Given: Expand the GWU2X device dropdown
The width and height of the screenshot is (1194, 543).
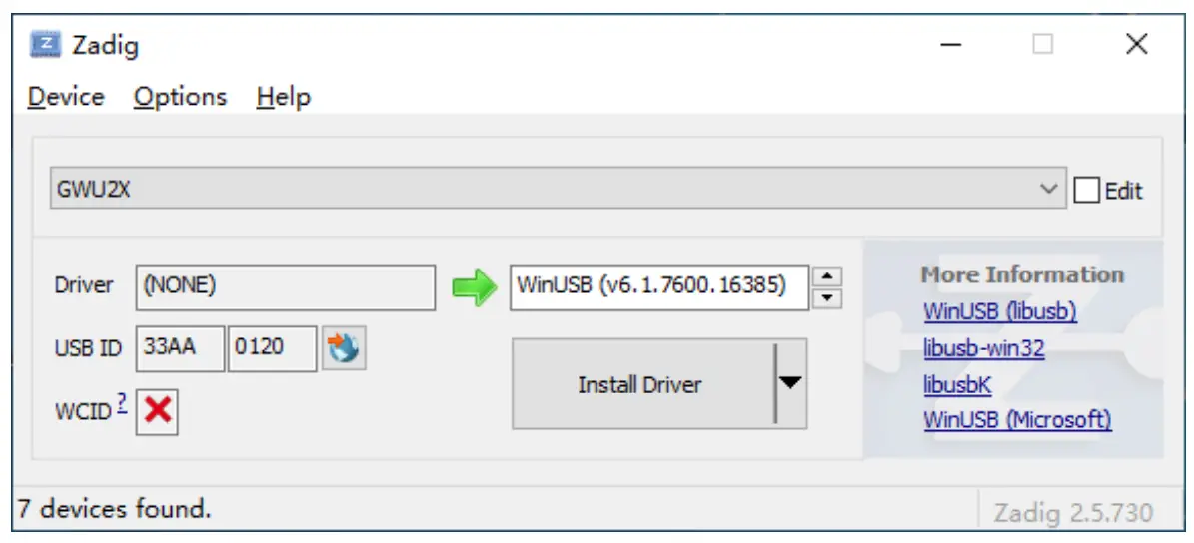Looking at the screenshot, I should click(x=1049, y=190).
